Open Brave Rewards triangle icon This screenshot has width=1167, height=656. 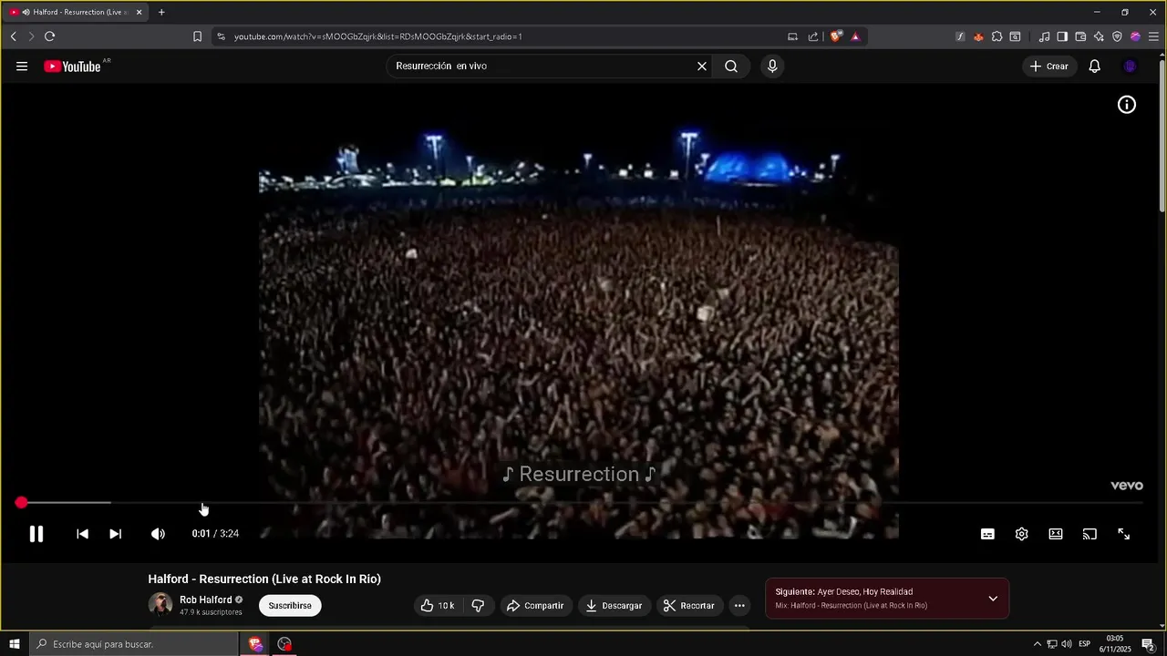click(855, 36)
